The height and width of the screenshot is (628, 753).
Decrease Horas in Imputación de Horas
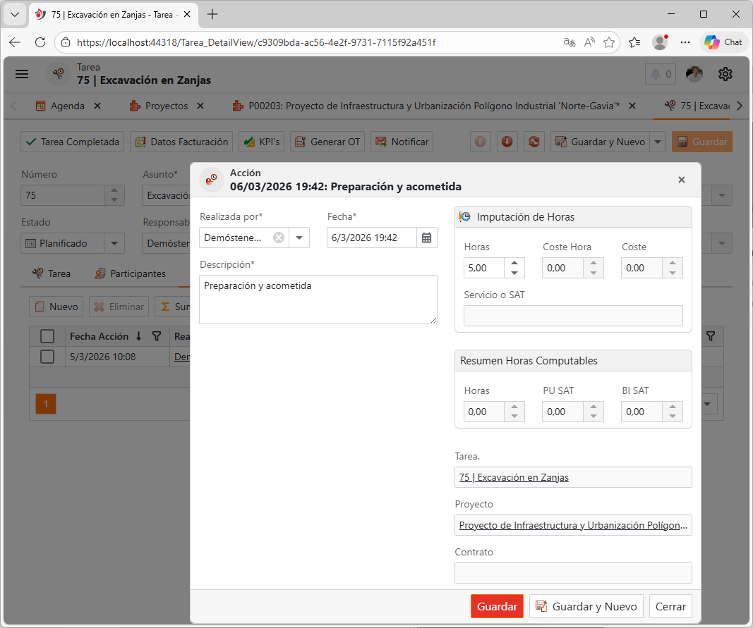(x=514, y=273)
